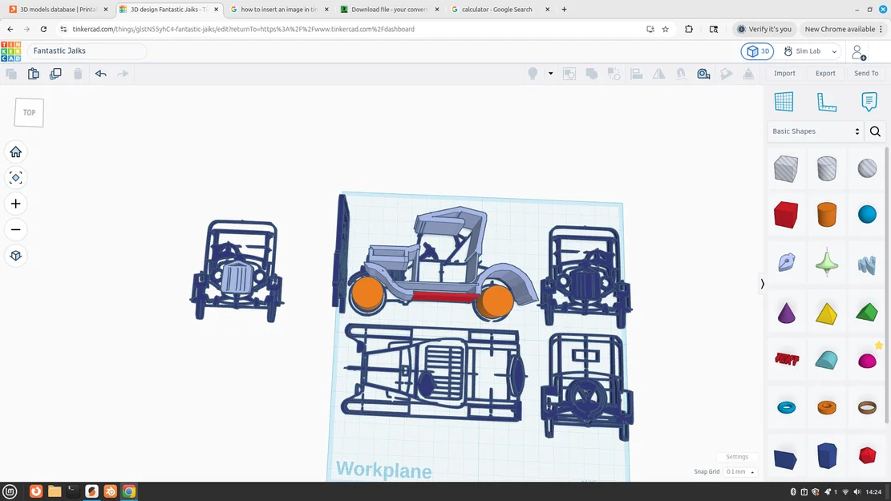Image resolution: width=891 pixels, height=501 pixels.
Task: Select the yellow Pyramid shape
Action: click(x=827, y=313)
